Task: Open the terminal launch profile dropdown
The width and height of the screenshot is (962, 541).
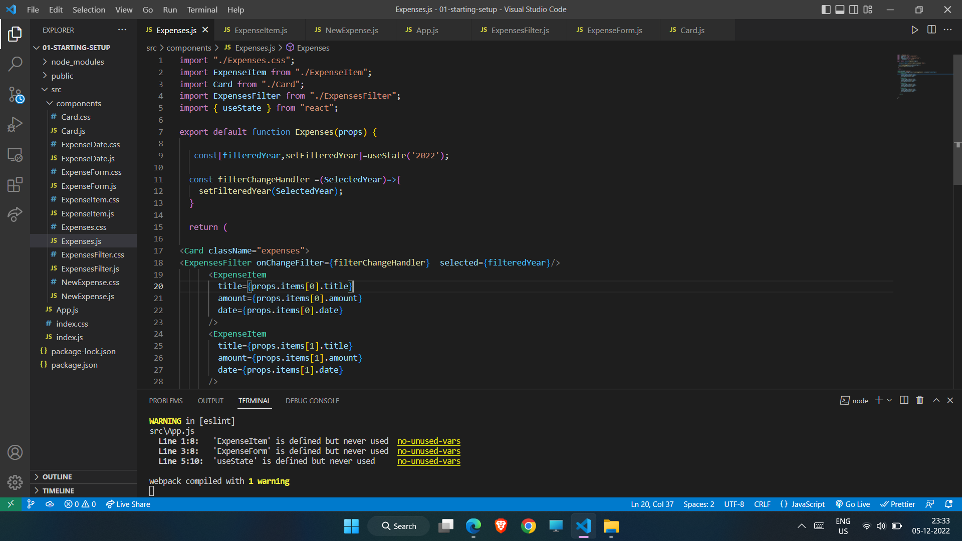Action: coord(889,400)
